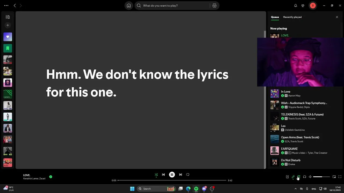The width and height of the screenshot is (344, 193).
Task: Open the Now Playing view
Action: tap(287, 177)
